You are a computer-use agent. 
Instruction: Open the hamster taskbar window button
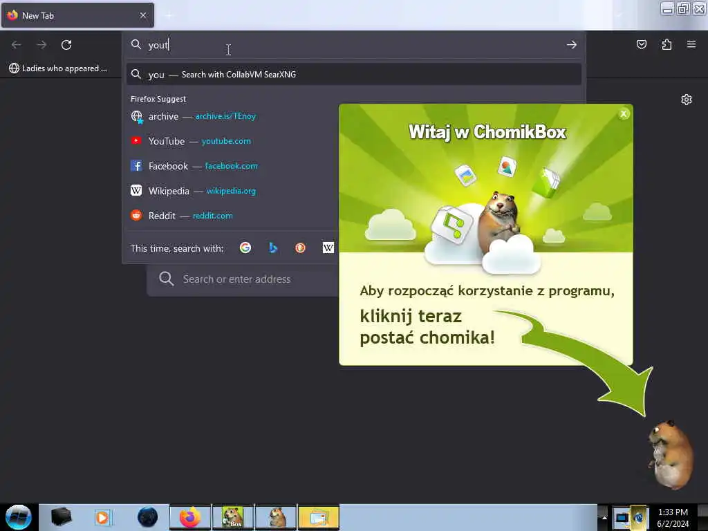coord(276,517)
